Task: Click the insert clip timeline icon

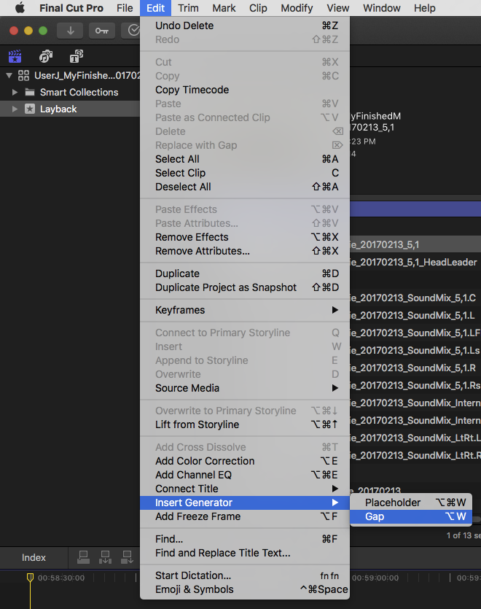Action: [x=105, y=557]
